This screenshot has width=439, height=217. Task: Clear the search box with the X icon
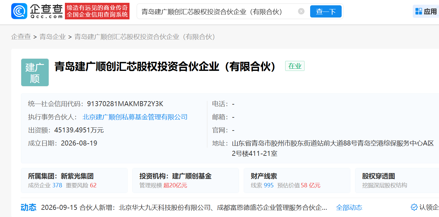coord(301,12)
